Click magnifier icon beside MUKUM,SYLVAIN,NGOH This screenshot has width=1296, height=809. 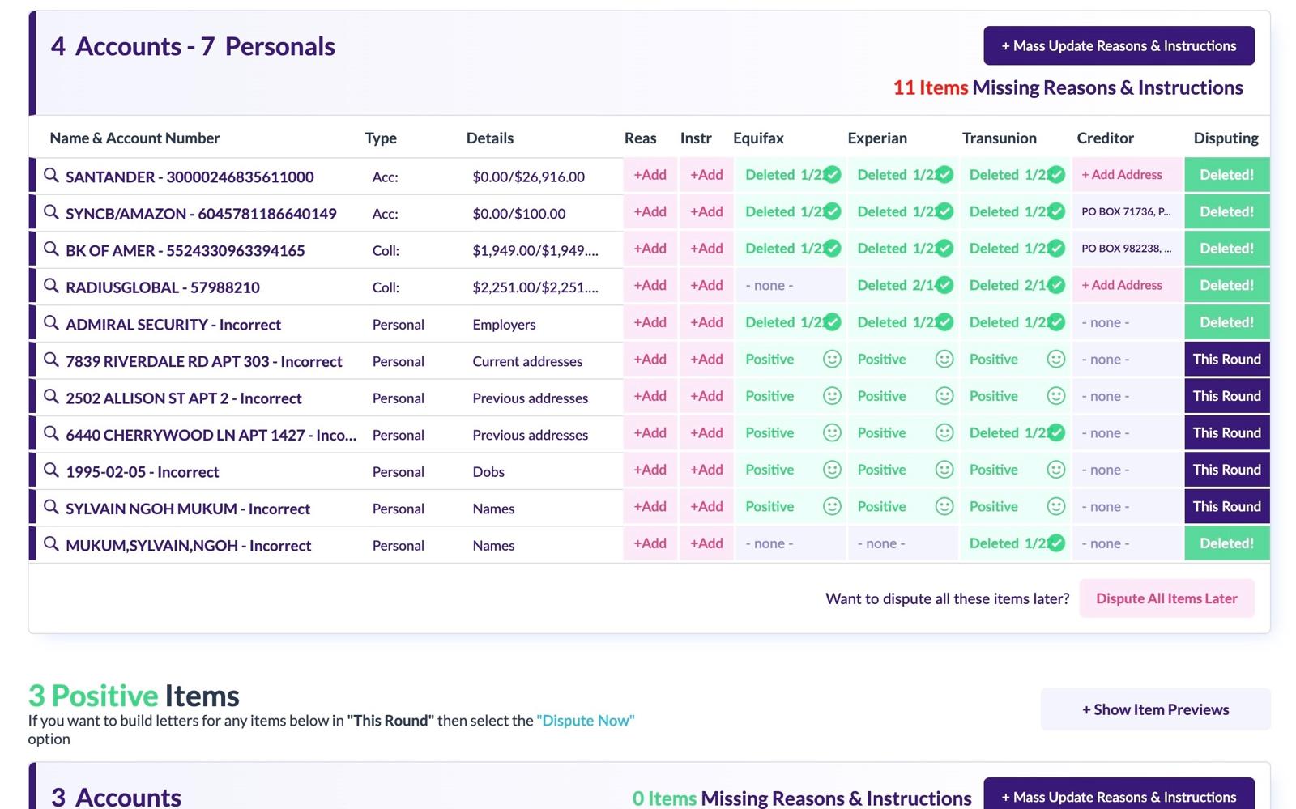[x=51, y=544]
